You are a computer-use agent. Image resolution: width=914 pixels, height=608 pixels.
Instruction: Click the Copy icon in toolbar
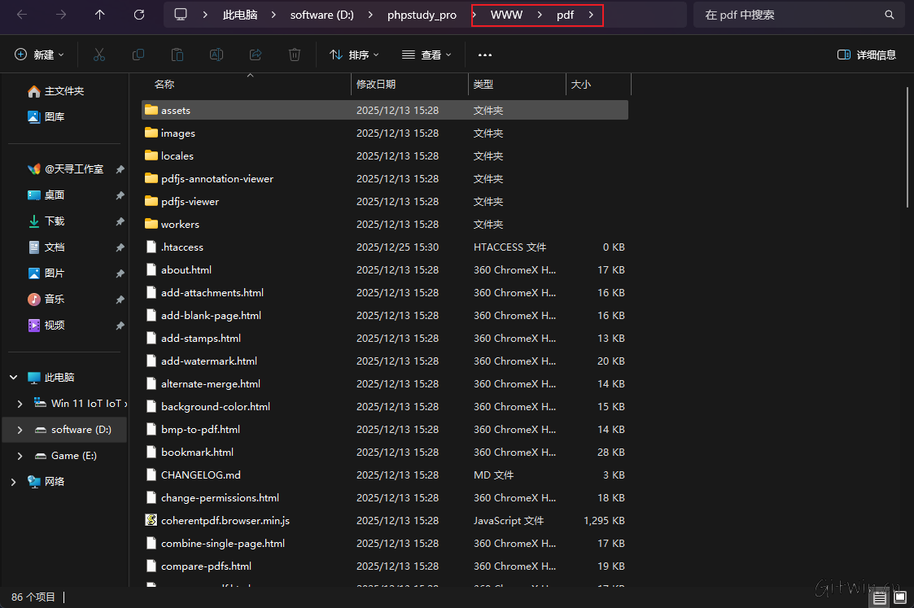coord(138,55)
